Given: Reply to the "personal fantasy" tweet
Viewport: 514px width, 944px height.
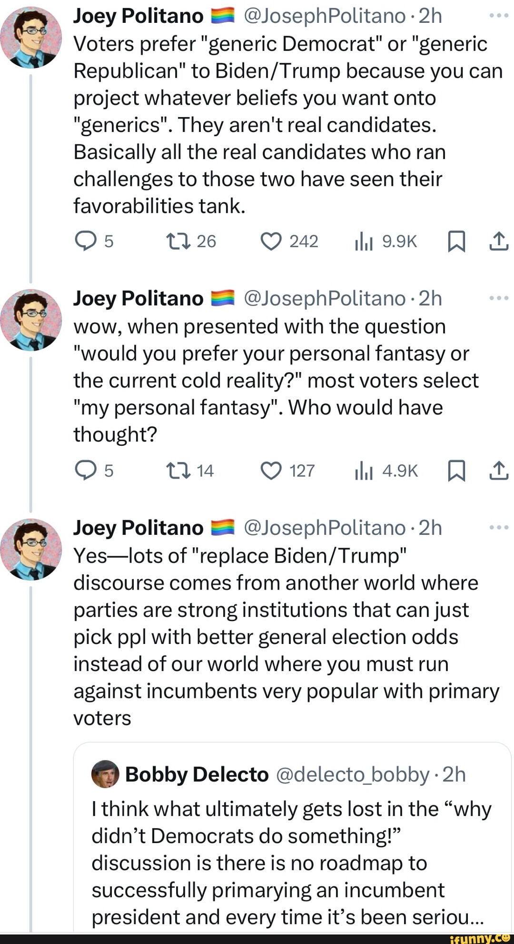Looking at the screenshot, I should 84,471.
